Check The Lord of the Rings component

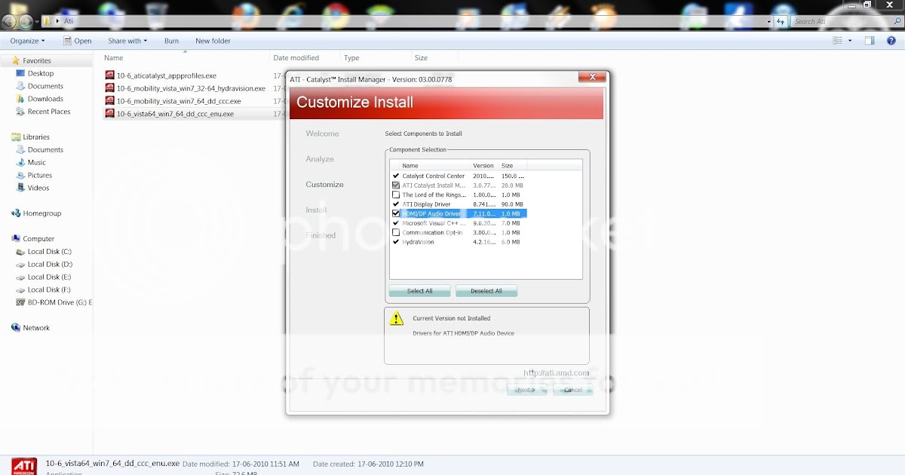(x=396, y=195)
